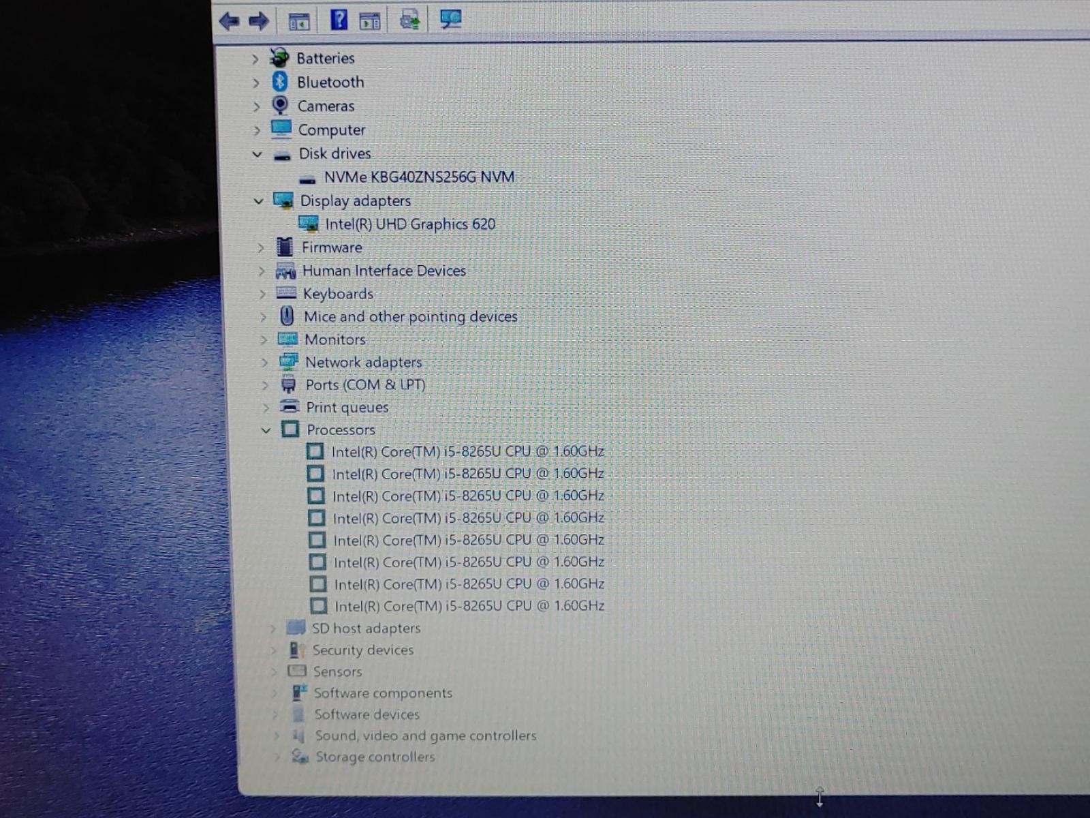This screenshot has height=818, width=1090.
Task: Select the Cameras webcam icon
Action: tap(280, 105)
